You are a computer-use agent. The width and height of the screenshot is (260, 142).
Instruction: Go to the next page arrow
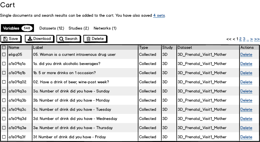point(251,39)
